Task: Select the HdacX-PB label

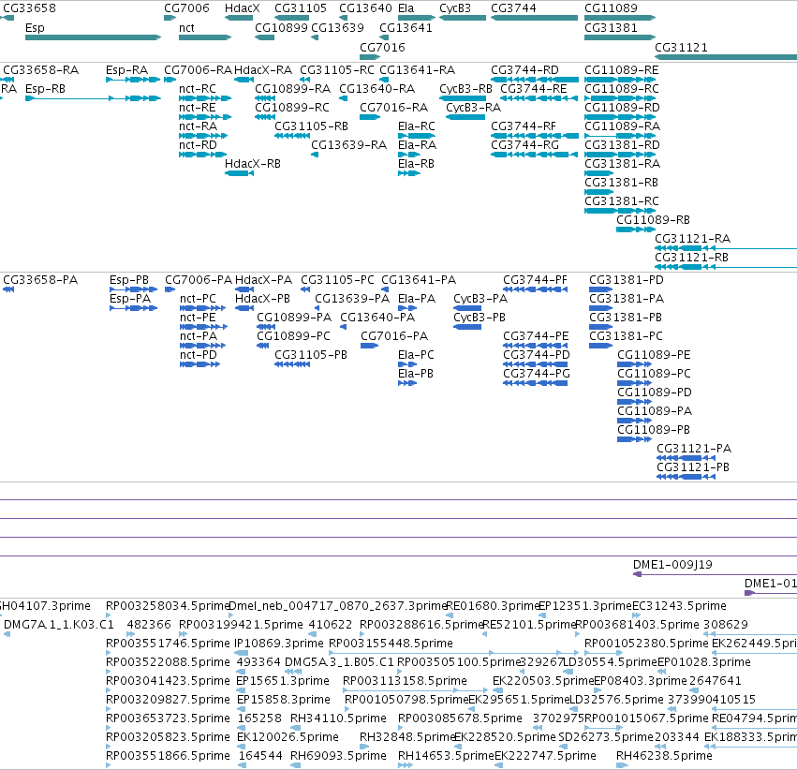Action: coord(262,299)
